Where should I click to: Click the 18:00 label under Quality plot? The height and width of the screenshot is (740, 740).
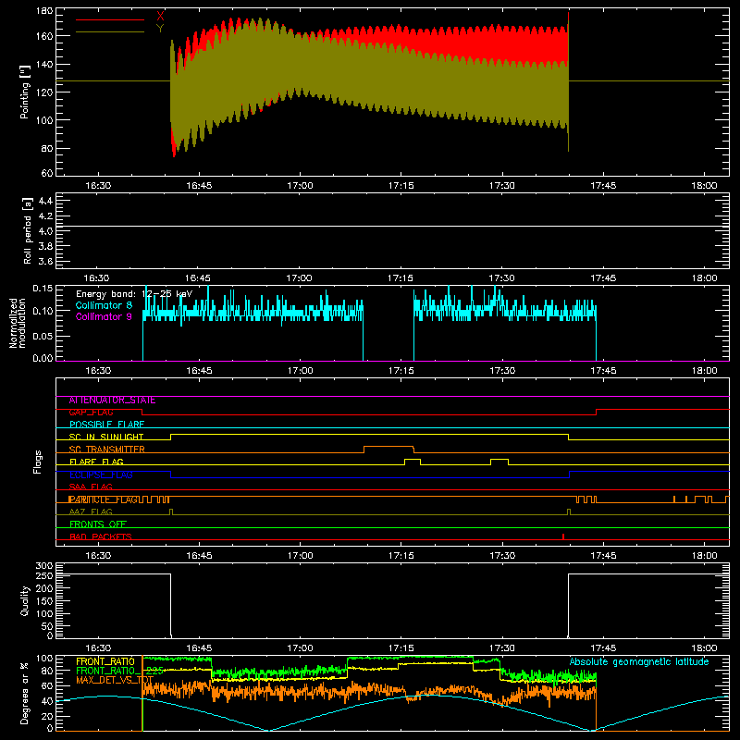(704, 648)
